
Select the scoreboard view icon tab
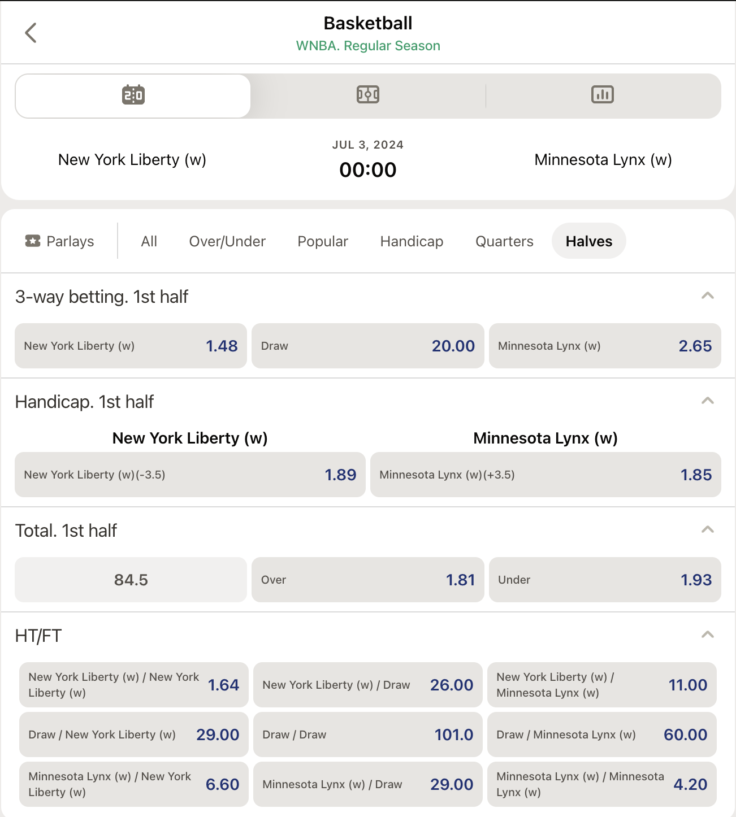coord(133,95)
